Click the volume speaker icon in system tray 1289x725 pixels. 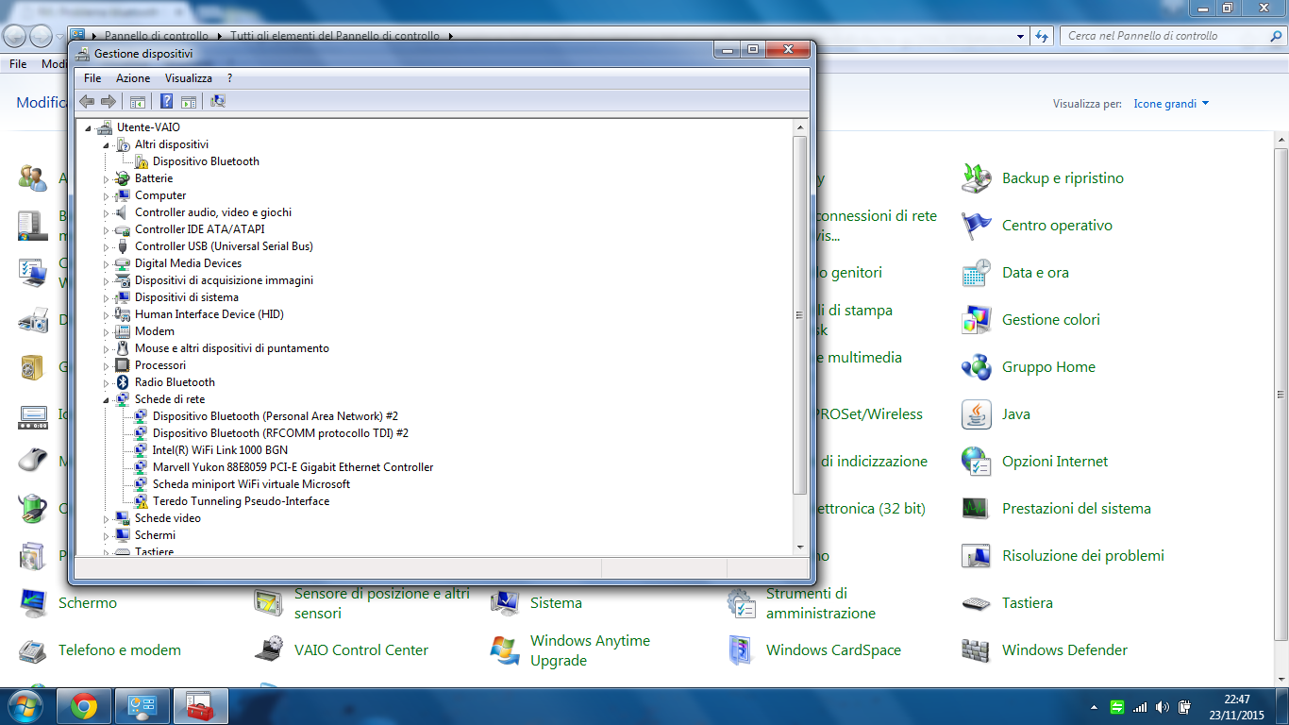[1162, 707]
